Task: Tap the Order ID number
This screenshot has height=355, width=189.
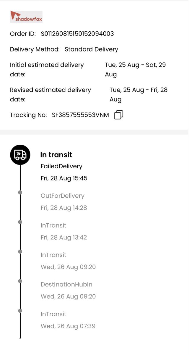Action: [77, 34]
